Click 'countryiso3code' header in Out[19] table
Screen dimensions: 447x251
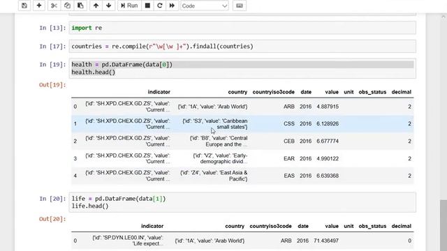click(x=273, y=92)
